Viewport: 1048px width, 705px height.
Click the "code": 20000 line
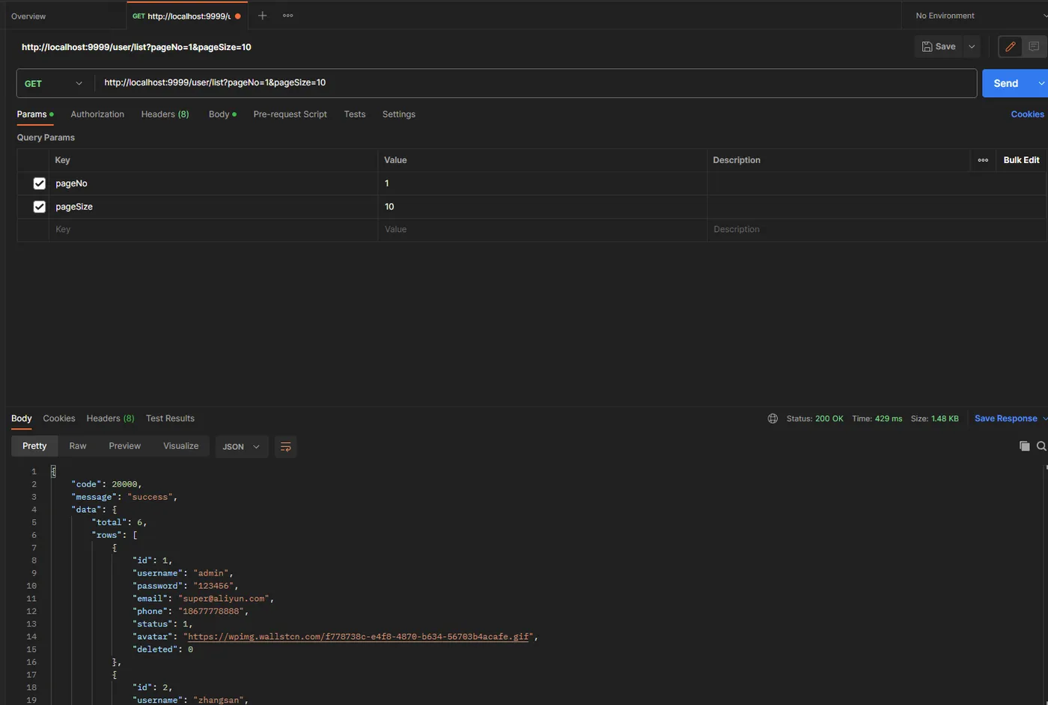click(106, 484)
